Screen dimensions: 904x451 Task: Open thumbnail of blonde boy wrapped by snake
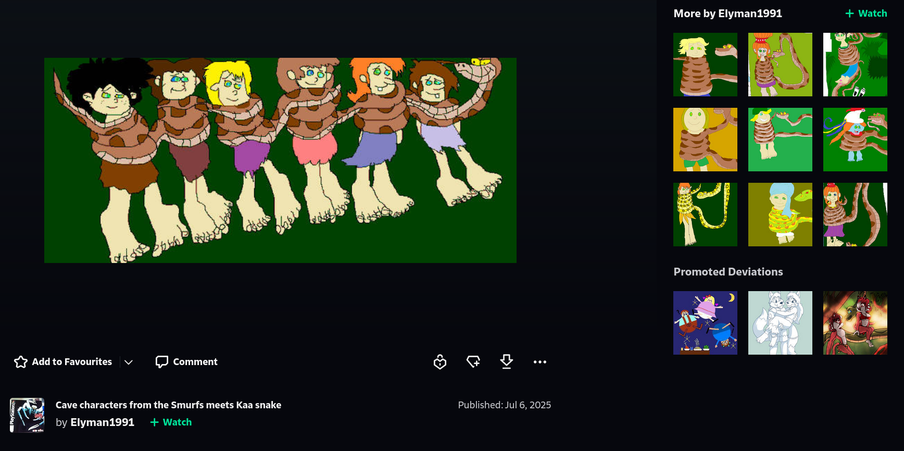(705, 65)
